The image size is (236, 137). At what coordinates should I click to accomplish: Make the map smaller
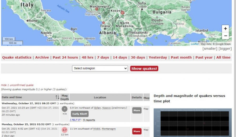click(x=210, y=48)
